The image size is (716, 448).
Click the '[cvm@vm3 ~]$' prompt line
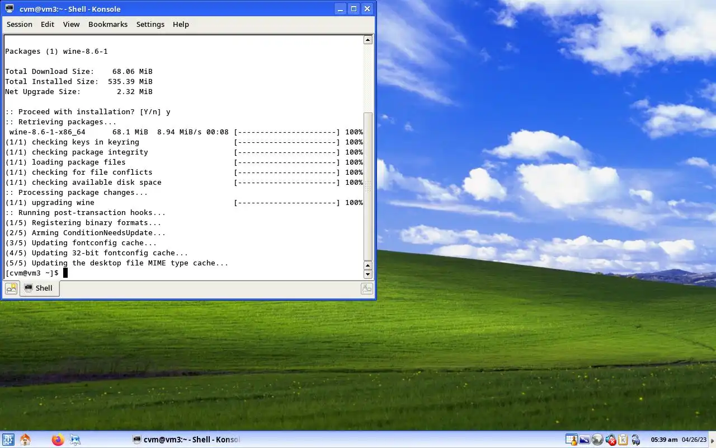click(32, 273)
